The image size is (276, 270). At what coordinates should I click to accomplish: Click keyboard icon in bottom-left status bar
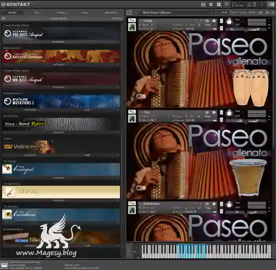click(x=4, y=265)
